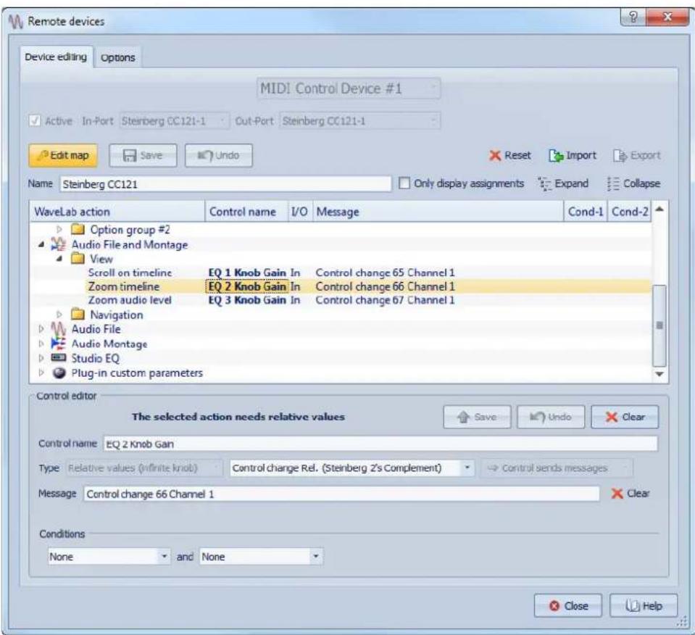695x635 pixels.
Task: Open the In-Port Steinberg CC121-1 dropdown
Action: 174,120
